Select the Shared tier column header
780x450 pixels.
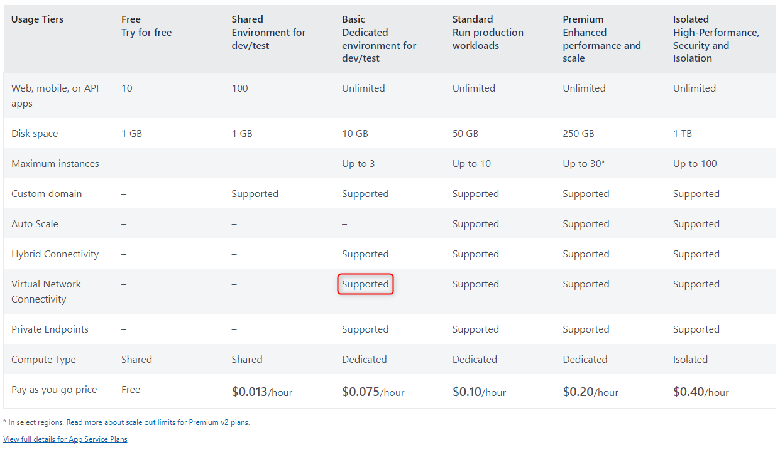(x=268, y=33)
